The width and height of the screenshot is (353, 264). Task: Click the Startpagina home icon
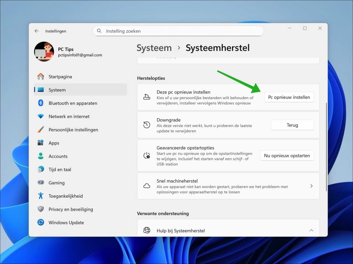click(x=41, y=77)
